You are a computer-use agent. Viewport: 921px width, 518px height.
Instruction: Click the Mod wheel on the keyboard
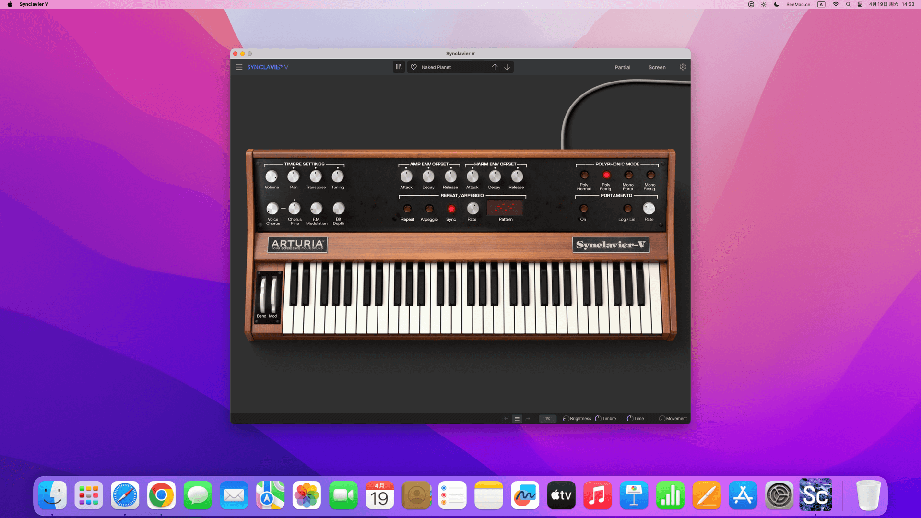point(273,295)
